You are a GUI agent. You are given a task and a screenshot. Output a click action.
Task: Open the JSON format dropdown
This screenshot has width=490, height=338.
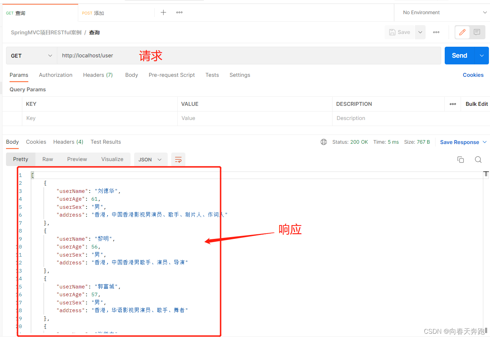(x=150, y=160)
